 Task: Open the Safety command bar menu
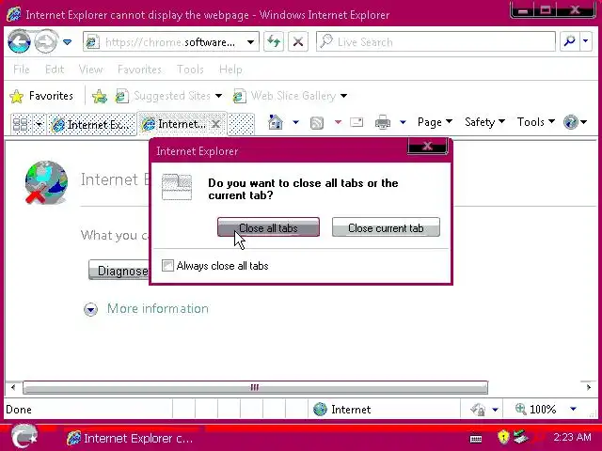pos(484,122)
